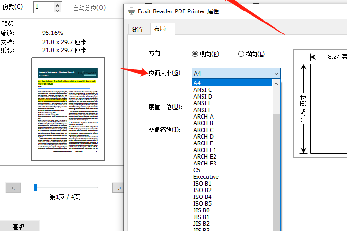
Task: Choose JIS B2 page size
Action: coord(232,224)
